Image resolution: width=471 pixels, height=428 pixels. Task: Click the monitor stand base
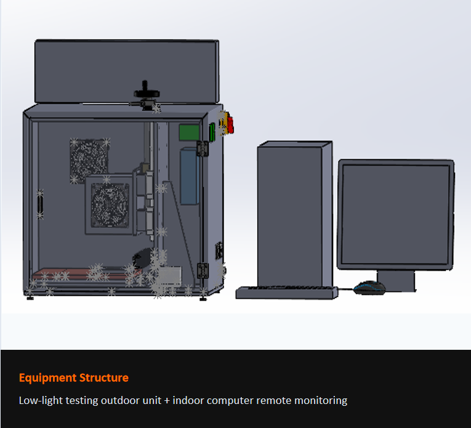pyautogui.click(x=395, y=281)
